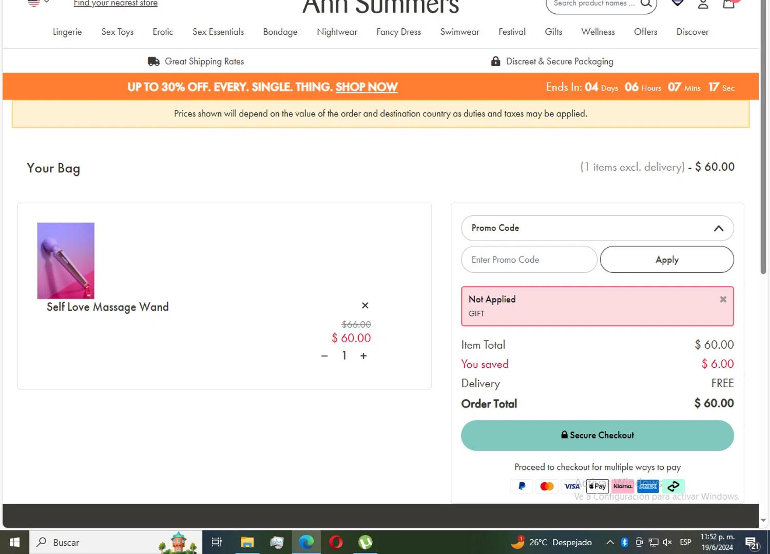
Task: Increase item quantity with plus
Action: click(x=363, y=355)
